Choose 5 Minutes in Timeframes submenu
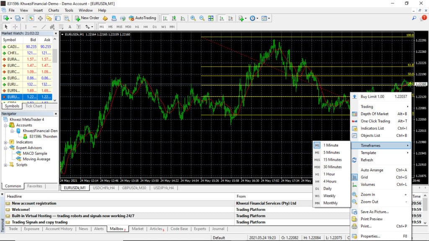Image resolution: width=429 pixels, height=241 pixels. [332, 152]
